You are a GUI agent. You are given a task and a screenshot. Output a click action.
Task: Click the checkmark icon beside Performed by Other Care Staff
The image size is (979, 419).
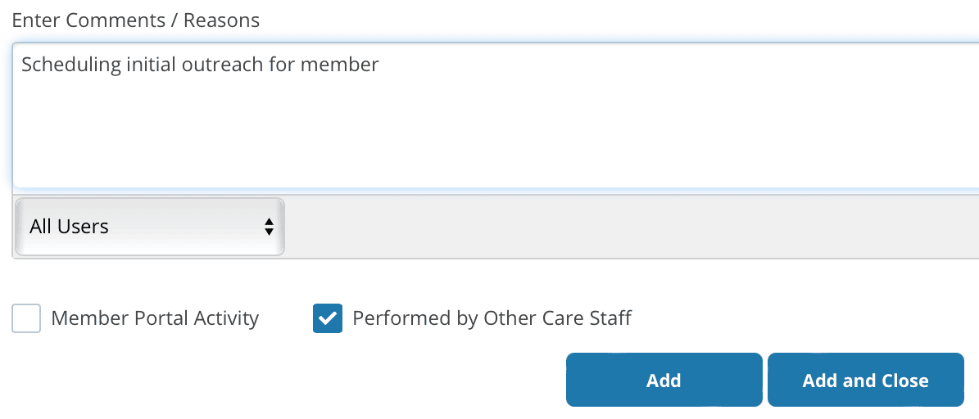[x=328, y=318]
